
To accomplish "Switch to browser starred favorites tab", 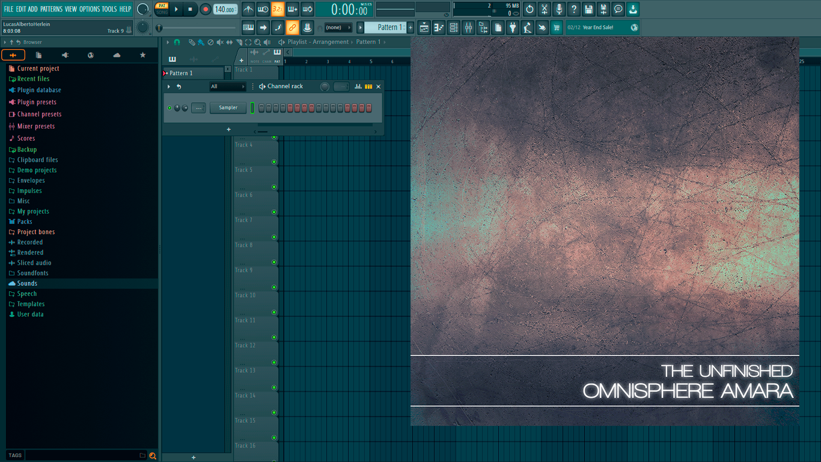I will tap(142, 55).
